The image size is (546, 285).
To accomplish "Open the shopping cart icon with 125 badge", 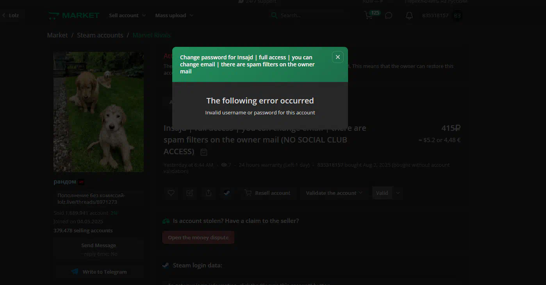I will tap(368, 16).
